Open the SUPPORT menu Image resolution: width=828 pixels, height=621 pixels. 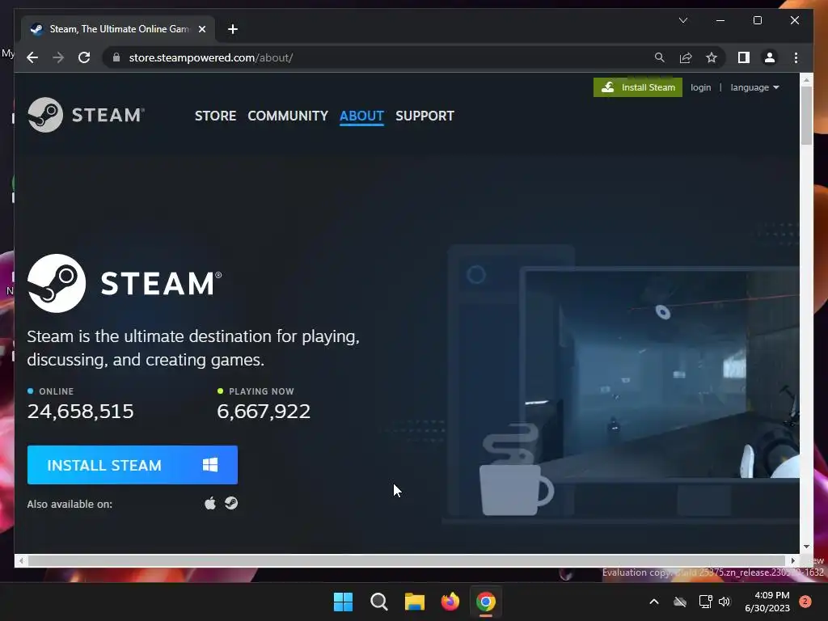425,116
